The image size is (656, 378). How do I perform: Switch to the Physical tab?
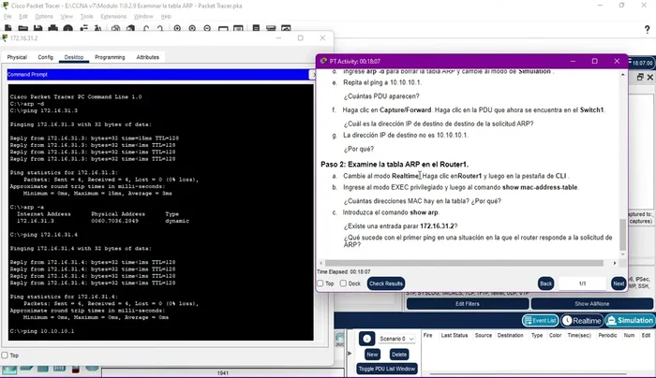click(17, 57)
